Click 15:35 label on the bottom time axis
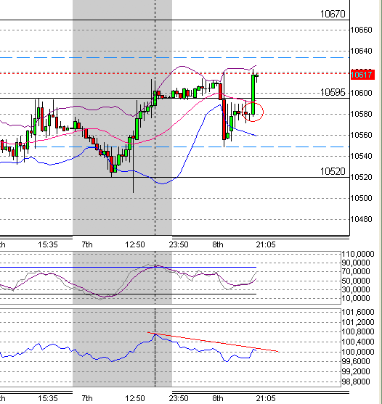382x404 pixels. tap(48, 399)
